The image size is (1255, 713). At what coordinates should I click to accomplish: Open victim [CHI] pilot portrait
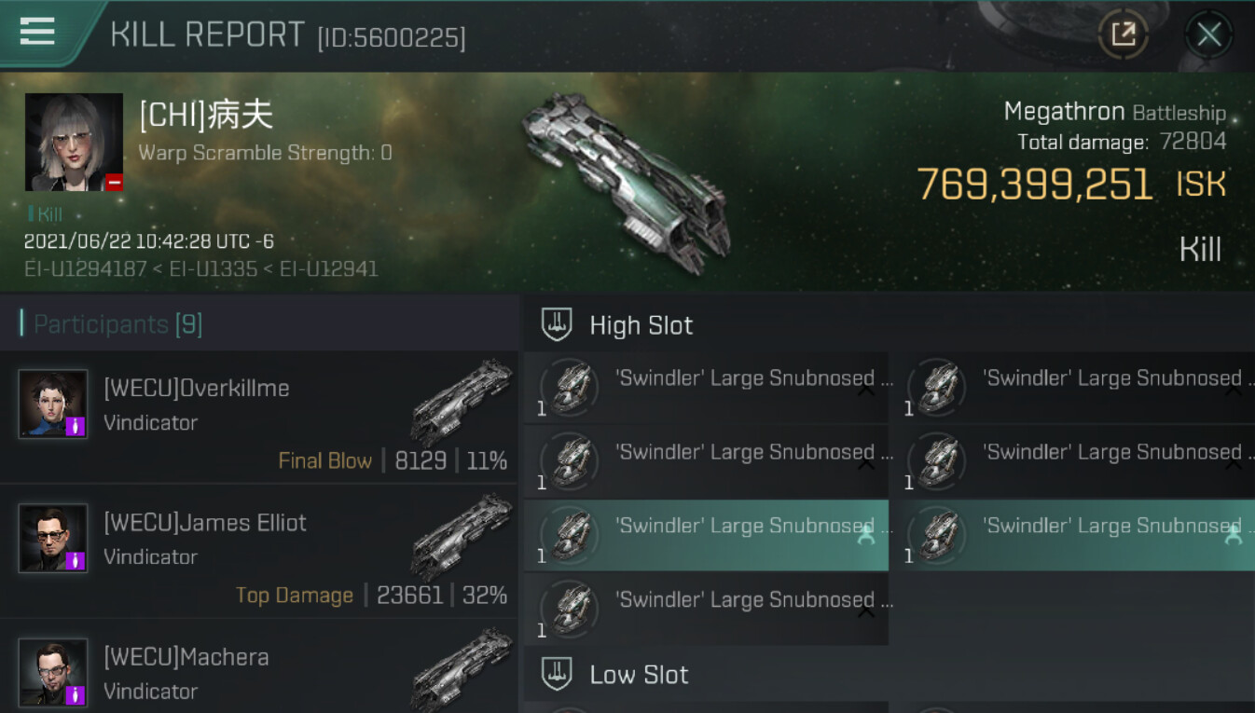[75, 143]
